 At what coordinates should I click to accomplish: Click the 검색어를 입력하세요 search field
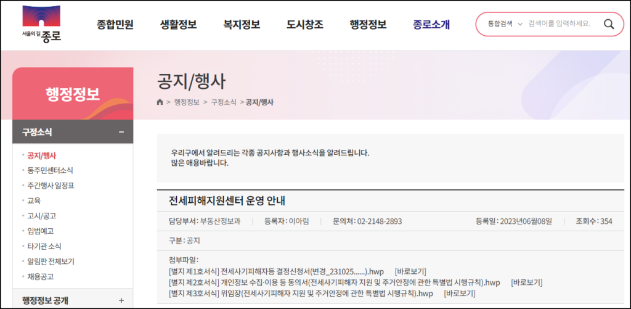(x=559, y=24)
